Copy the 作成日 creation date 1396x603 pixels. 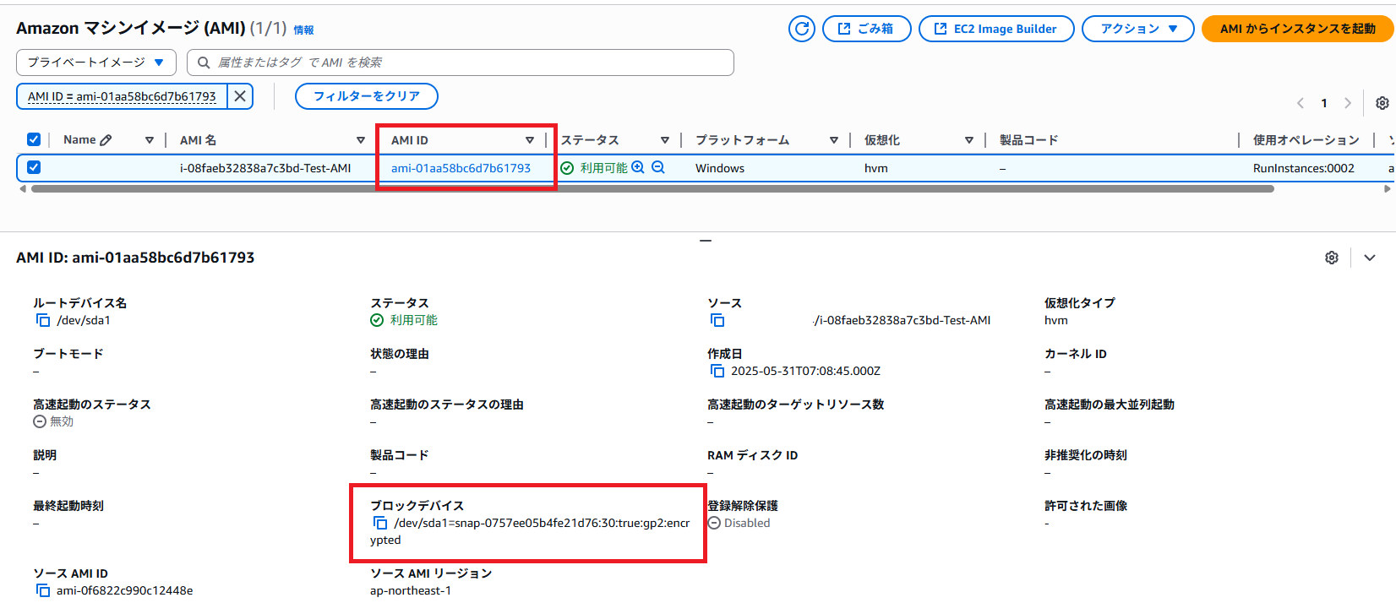tap(717, 371)
